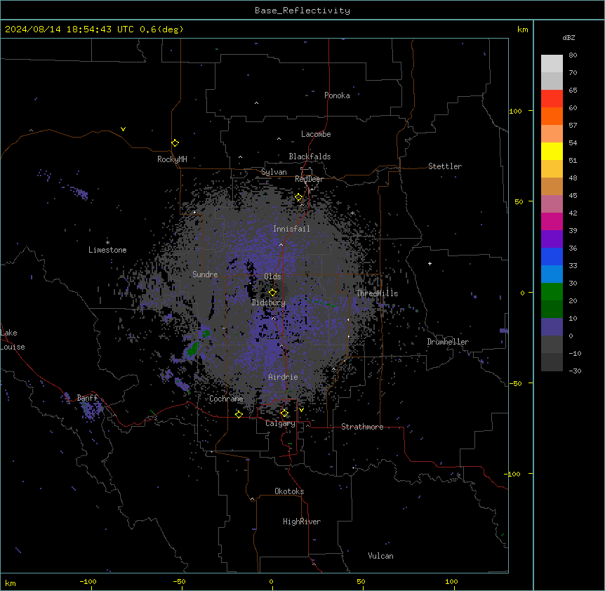Select the salmon 57-54 dBZ legend swatch
The width and height of the screenshot is (605, 591).
pos(552,133)
